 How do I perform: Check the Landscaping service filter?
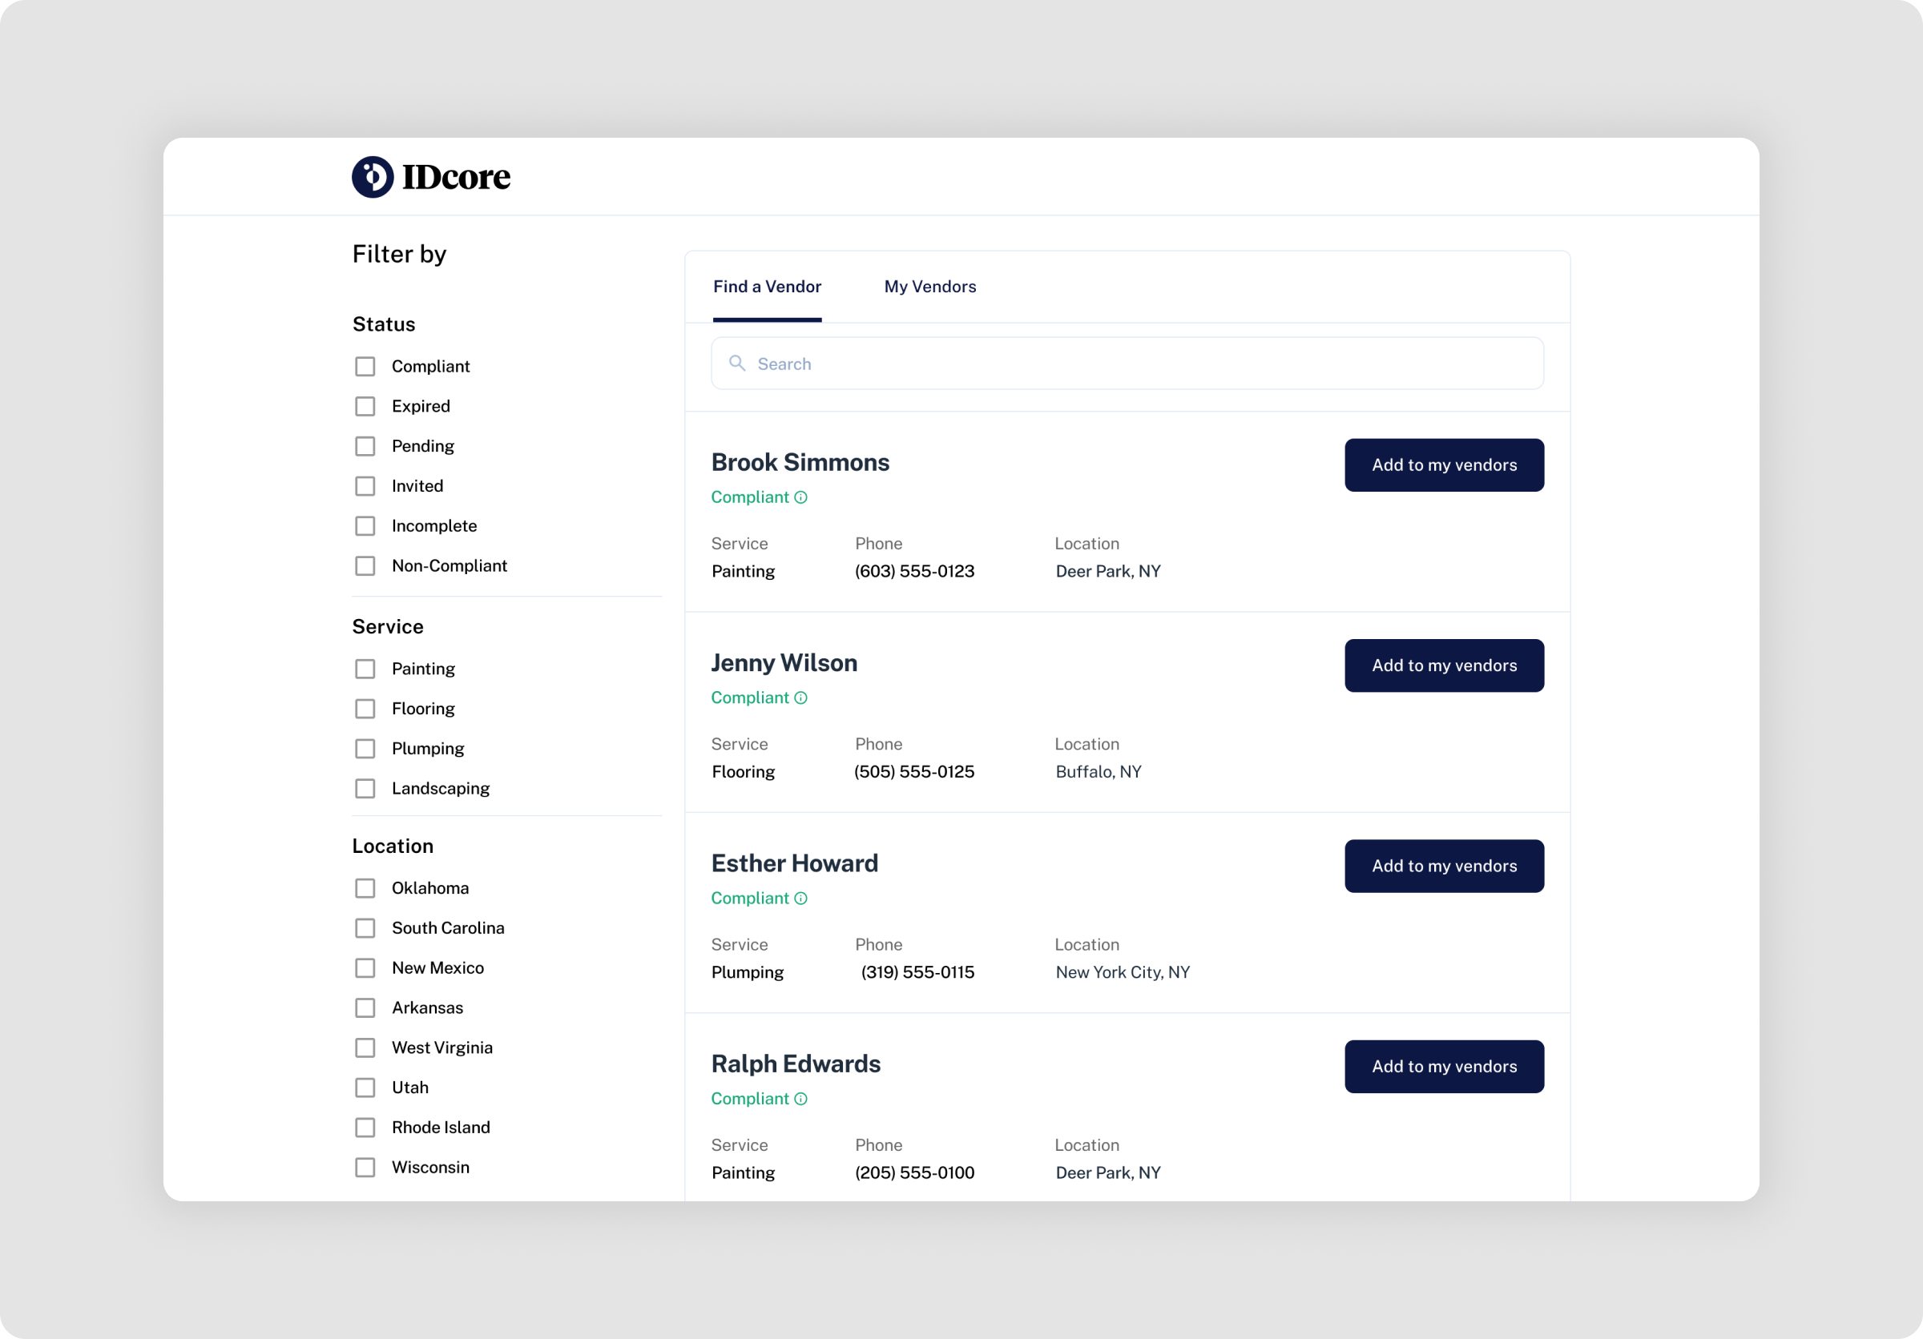tap(365, 788)
